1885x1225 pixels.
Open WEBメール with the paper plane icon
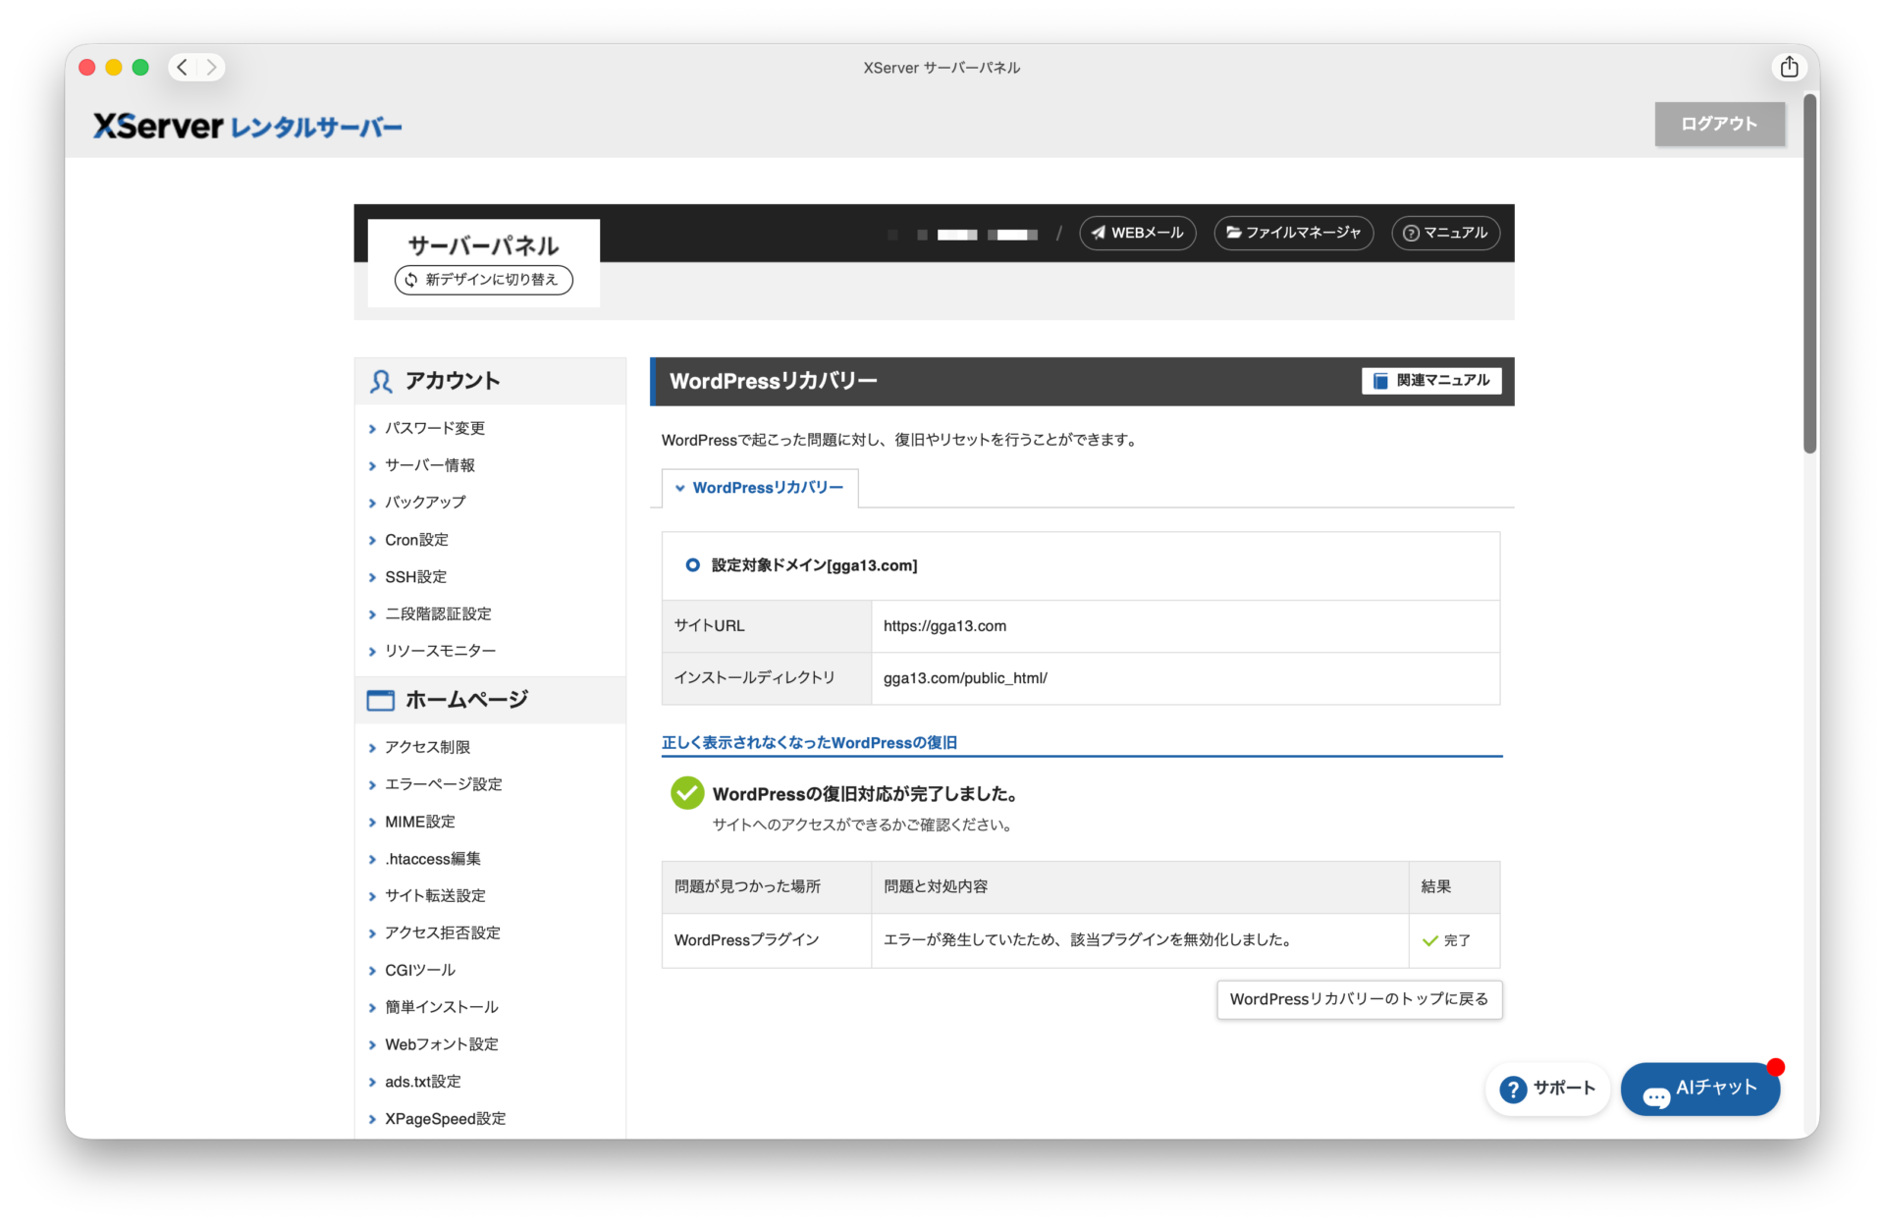(1137, 233)
